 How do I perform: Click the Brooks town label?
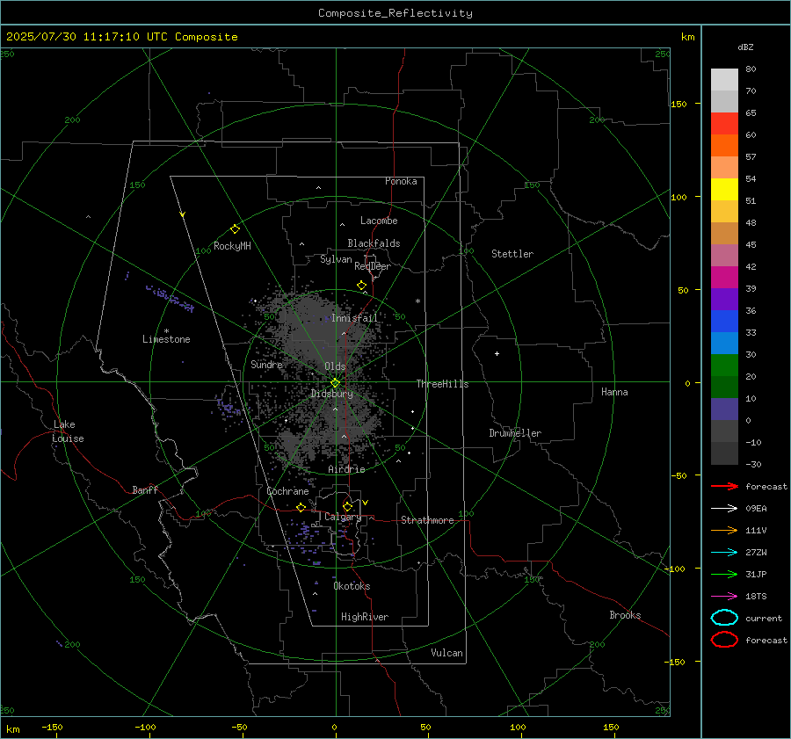coord(625,615)
